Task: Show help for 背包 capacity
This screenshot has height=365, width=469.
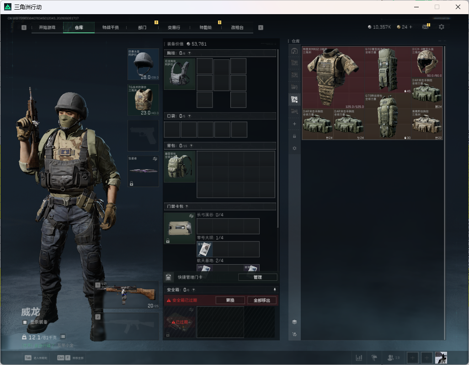Action: tap(192, 146)
